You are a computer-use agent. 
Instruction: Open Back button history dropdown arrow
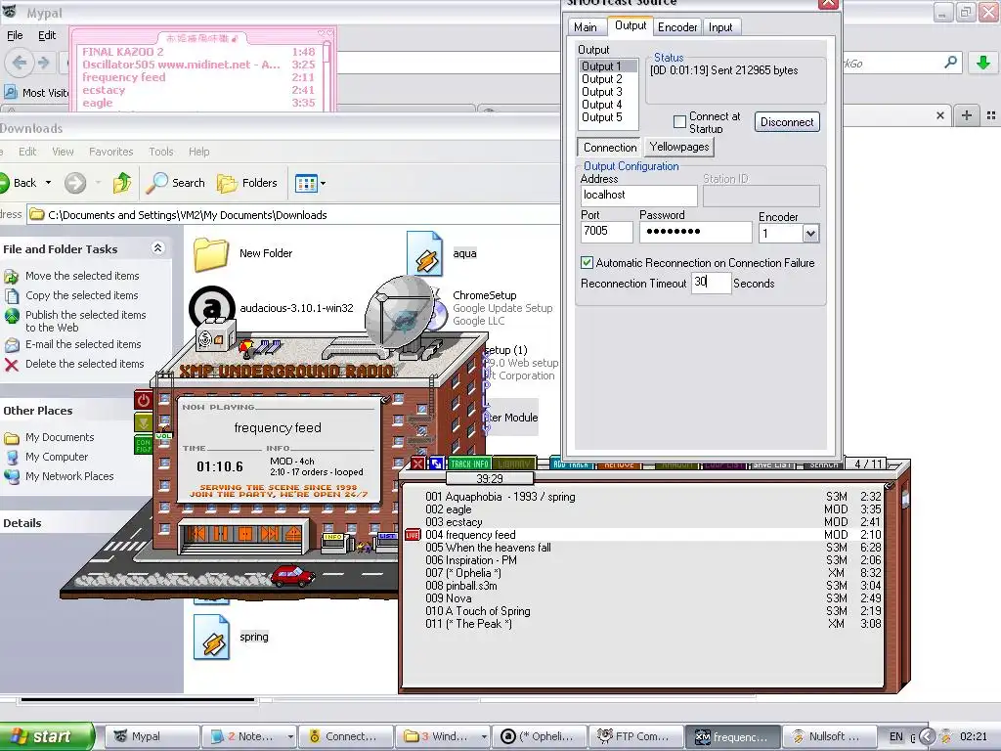point(48,183)
